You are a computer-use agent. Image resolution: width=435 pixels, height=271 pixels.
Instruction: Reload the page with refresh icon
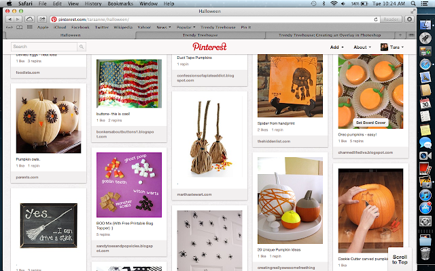tap(376, 20)
